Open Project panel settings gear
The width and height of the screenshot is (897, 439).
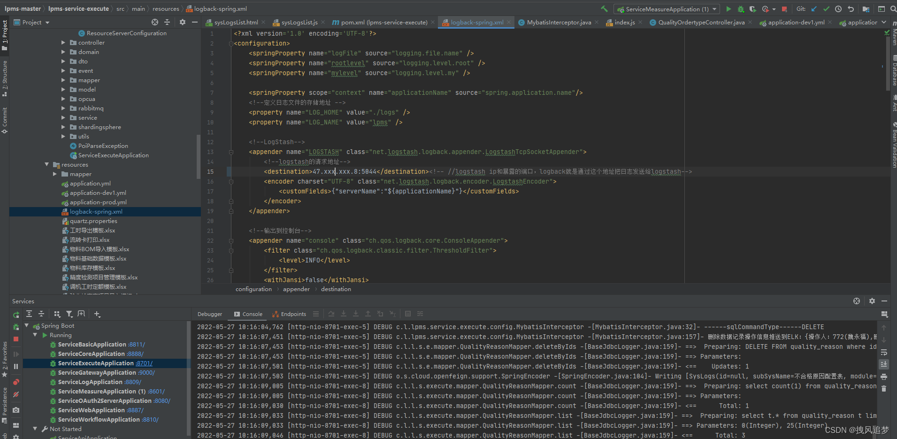183,22
